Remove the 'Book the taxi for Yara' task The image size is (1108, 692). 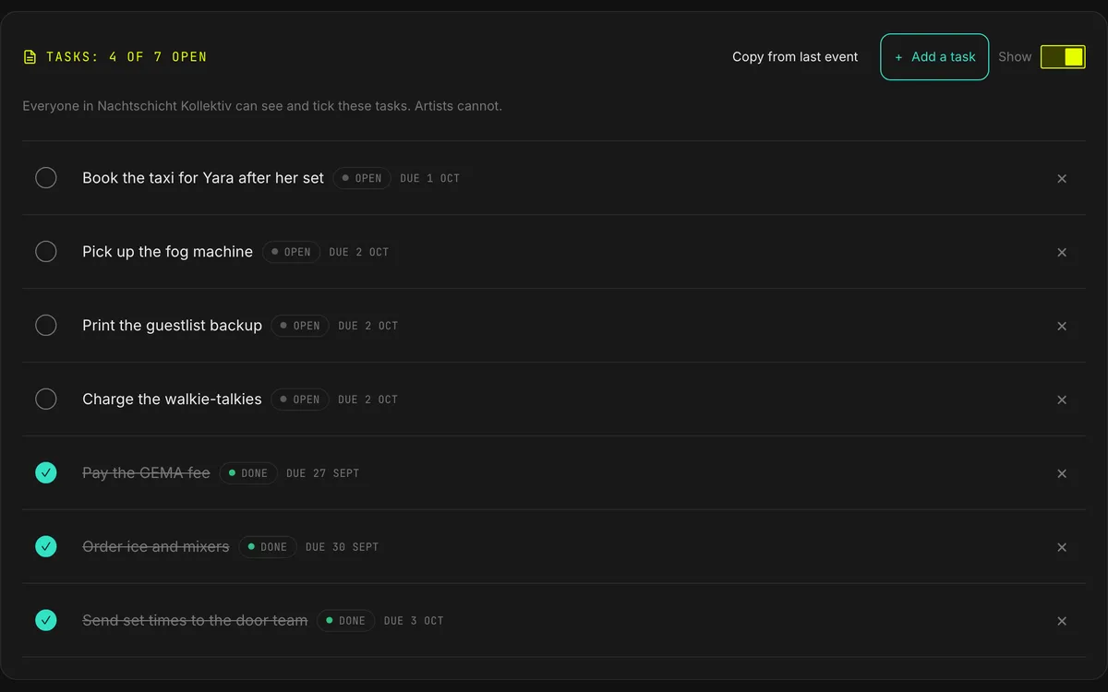1062,178
